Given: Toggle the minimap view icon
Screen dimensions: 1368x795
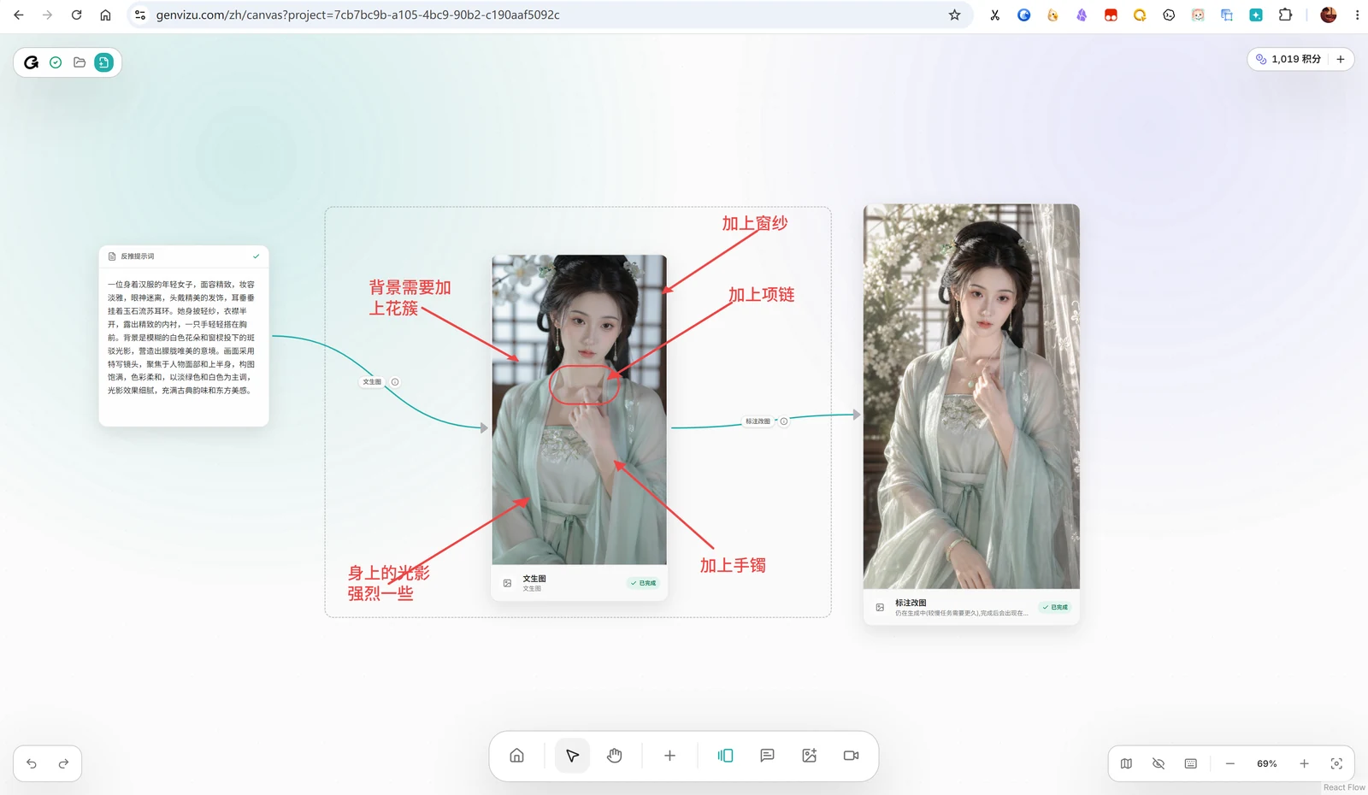Looking at the screenshot, I should (1127, 763).
